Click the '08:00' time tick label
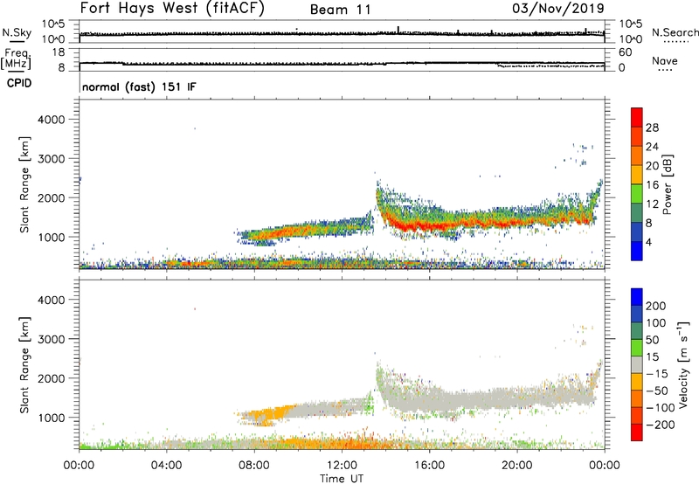The image size is (699, 484). point(254,466)
